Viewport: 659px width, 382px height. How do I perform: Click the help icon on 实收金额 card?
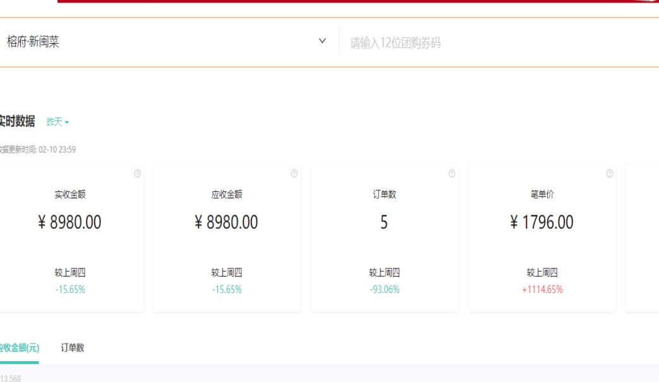[x=137, y=174]
